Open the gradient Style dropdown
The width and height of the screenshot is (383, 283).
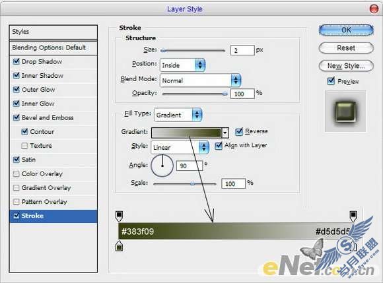(x=180, y=147)
